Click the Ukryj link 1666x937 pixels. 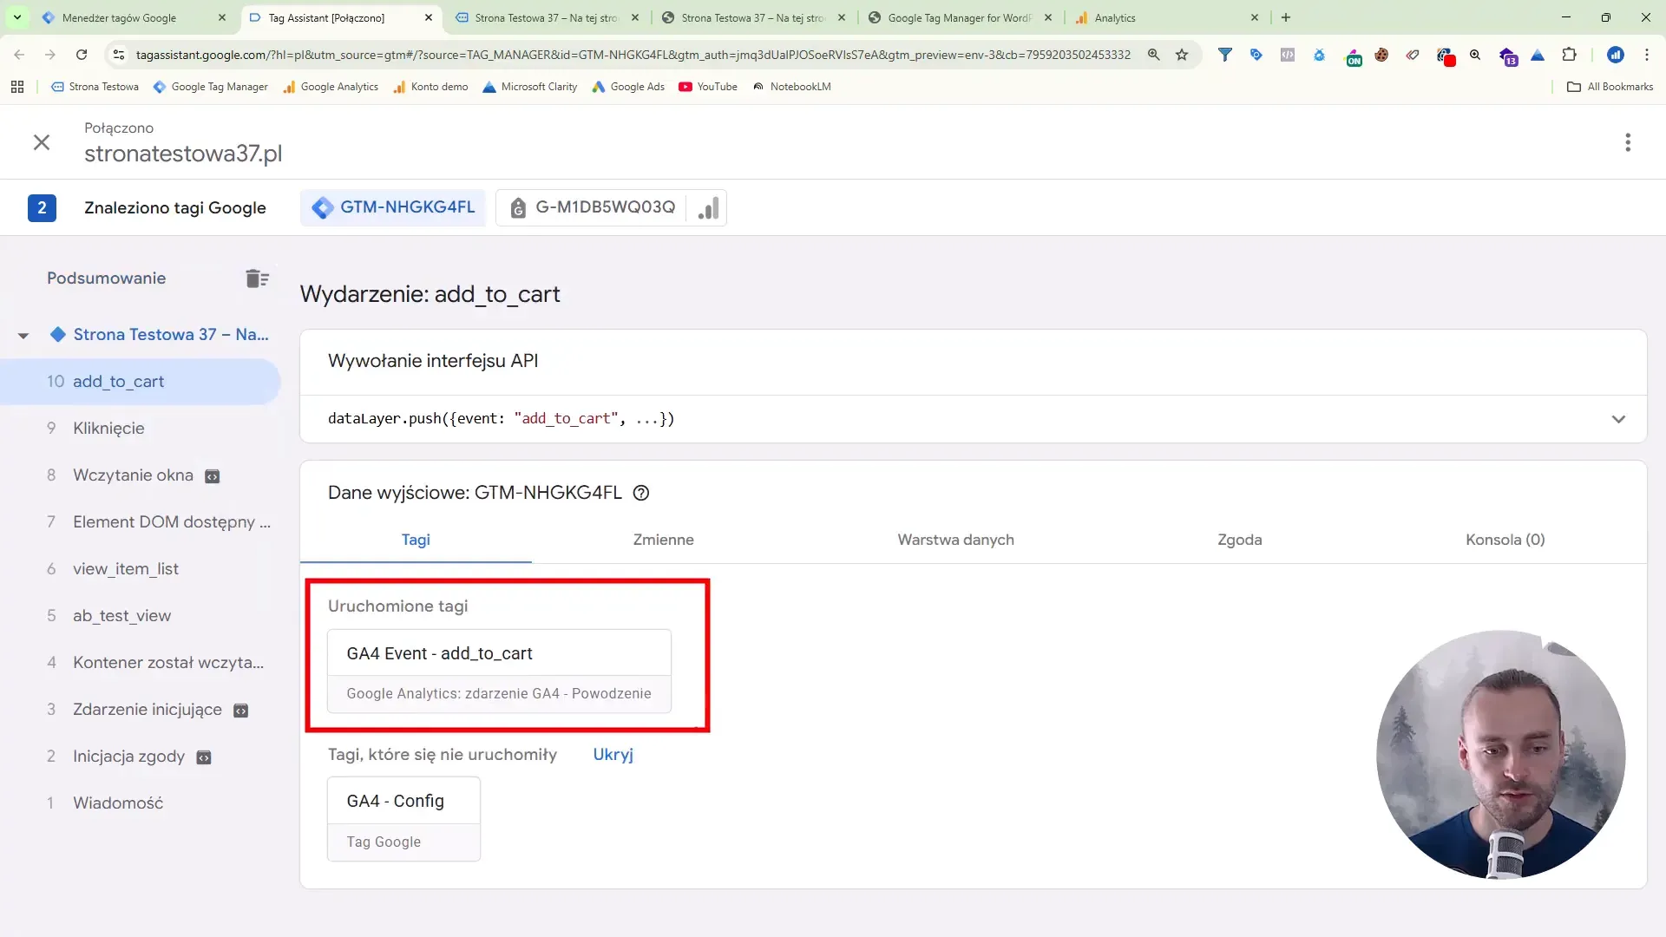pos(613,755)
